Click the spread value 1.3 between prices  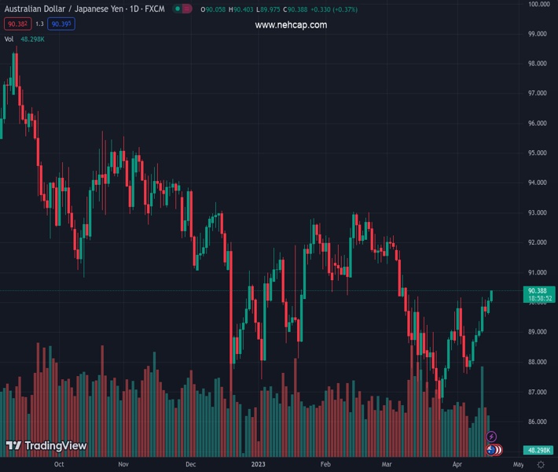(x=39, y=24)
